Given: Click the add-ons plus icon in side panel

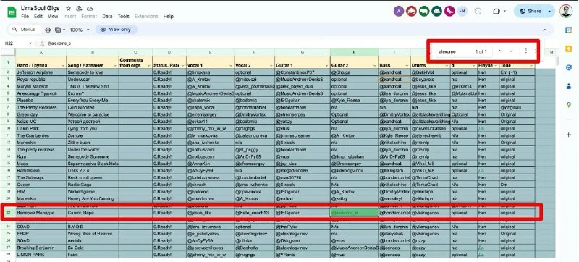Looking at the screenshot, I should coord(569,135).
